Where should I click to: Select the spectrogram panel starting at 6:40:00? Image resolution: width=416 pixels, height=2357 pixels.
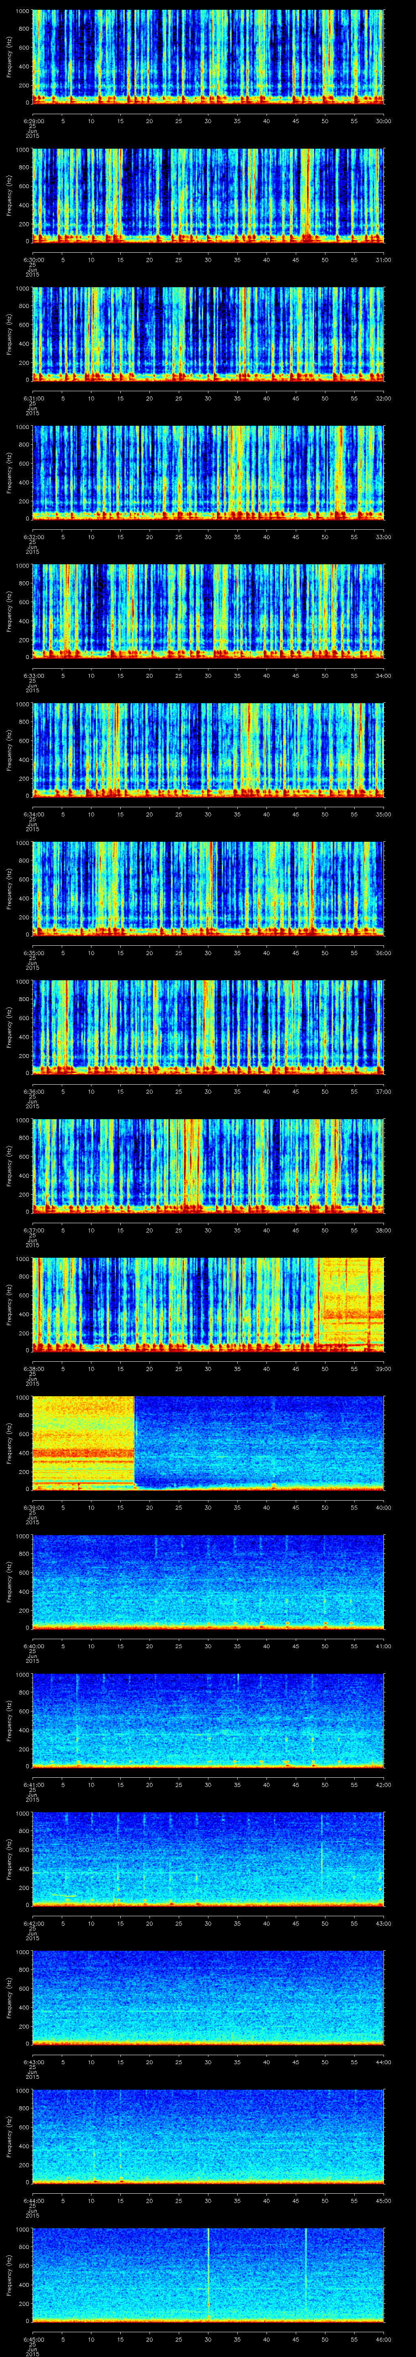[x=208, y=1581]
